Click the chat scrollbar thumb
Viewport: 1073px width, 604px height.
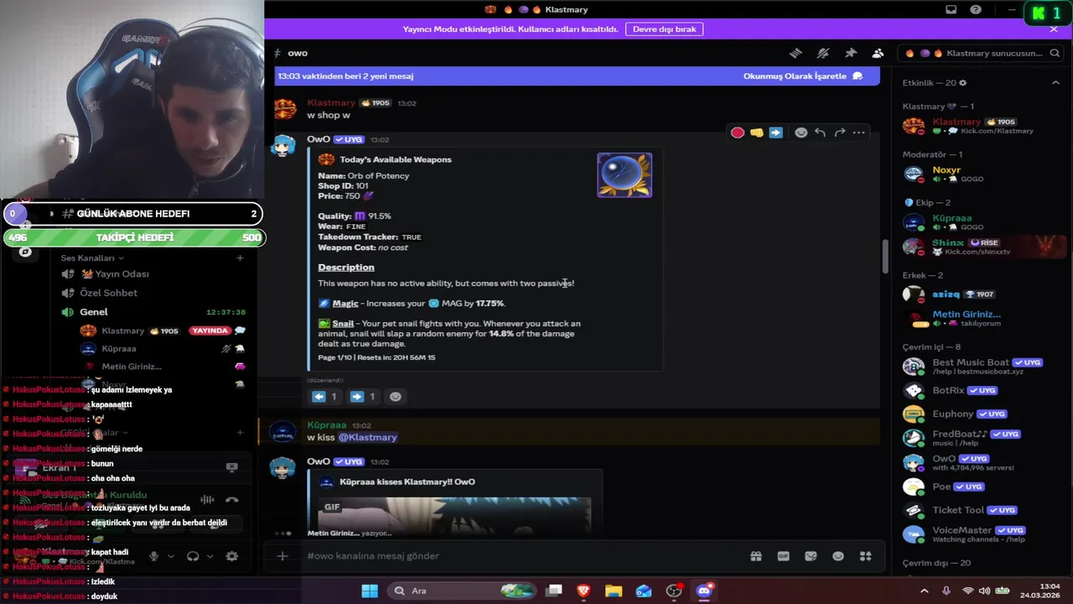coord(885,257)
